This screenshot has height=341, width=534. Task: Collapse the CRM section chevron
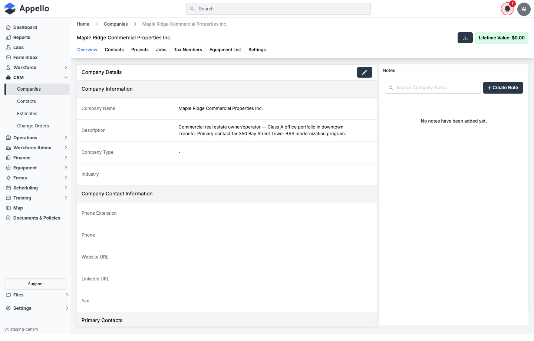(x=66, y=78)
